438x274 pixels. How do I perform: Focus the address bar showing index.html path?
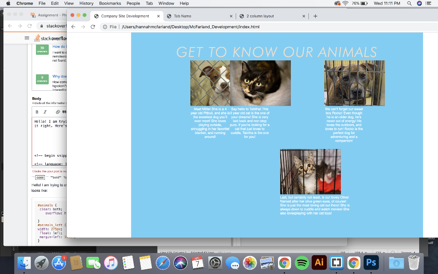190,27
